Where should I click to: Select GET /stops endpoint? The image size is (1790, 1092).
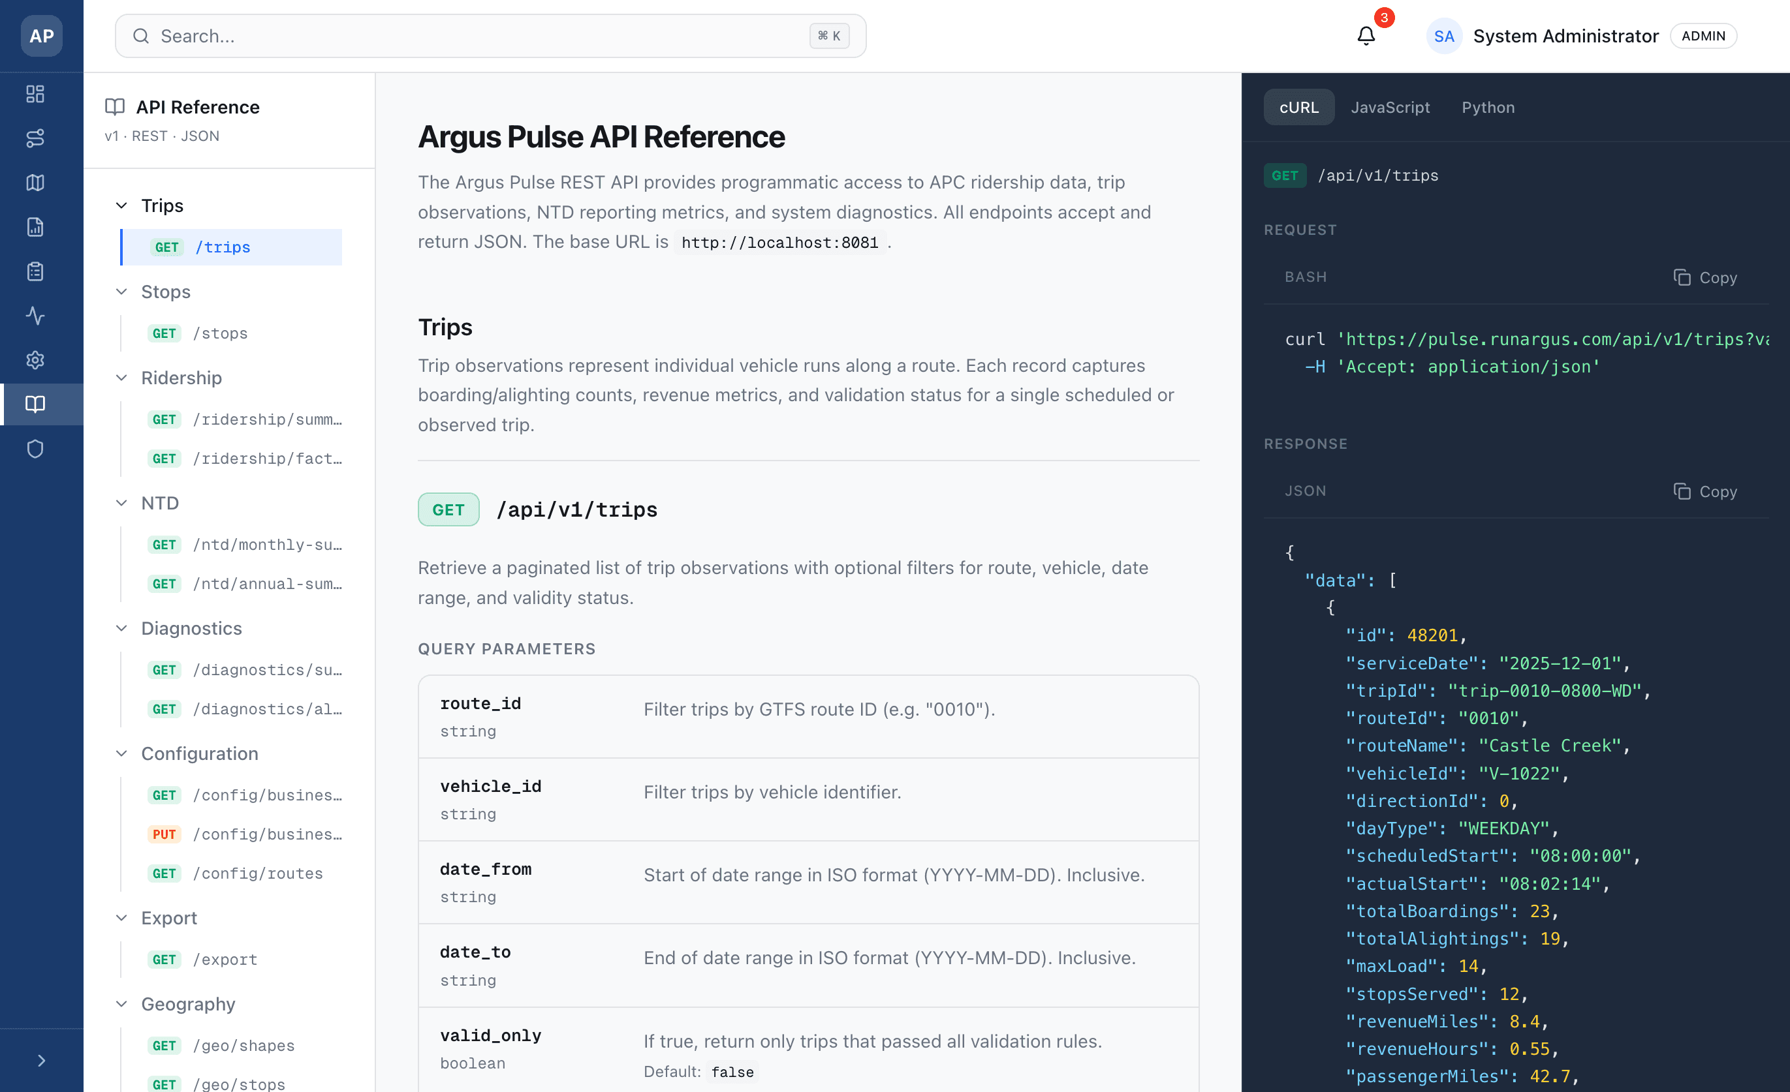[x=231, y=333]
